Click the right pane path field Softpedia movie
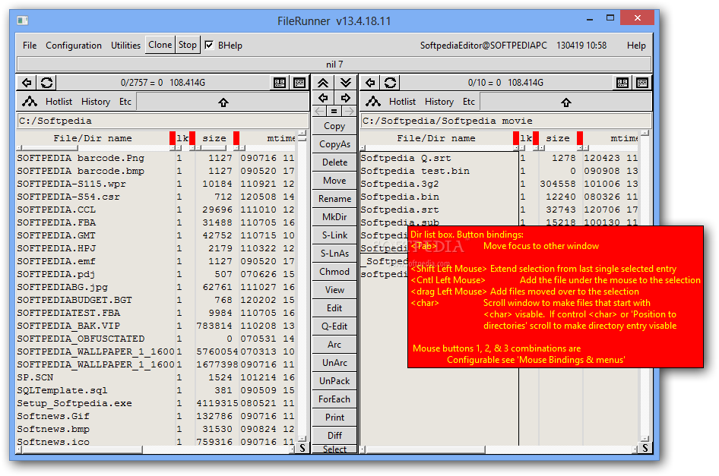The image size is (719, 476). [505, 121]
